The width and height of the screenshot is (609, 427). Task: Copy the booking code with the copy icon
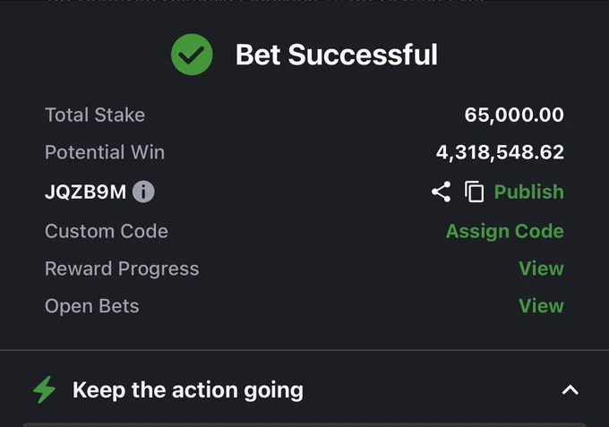coord(475,192)
